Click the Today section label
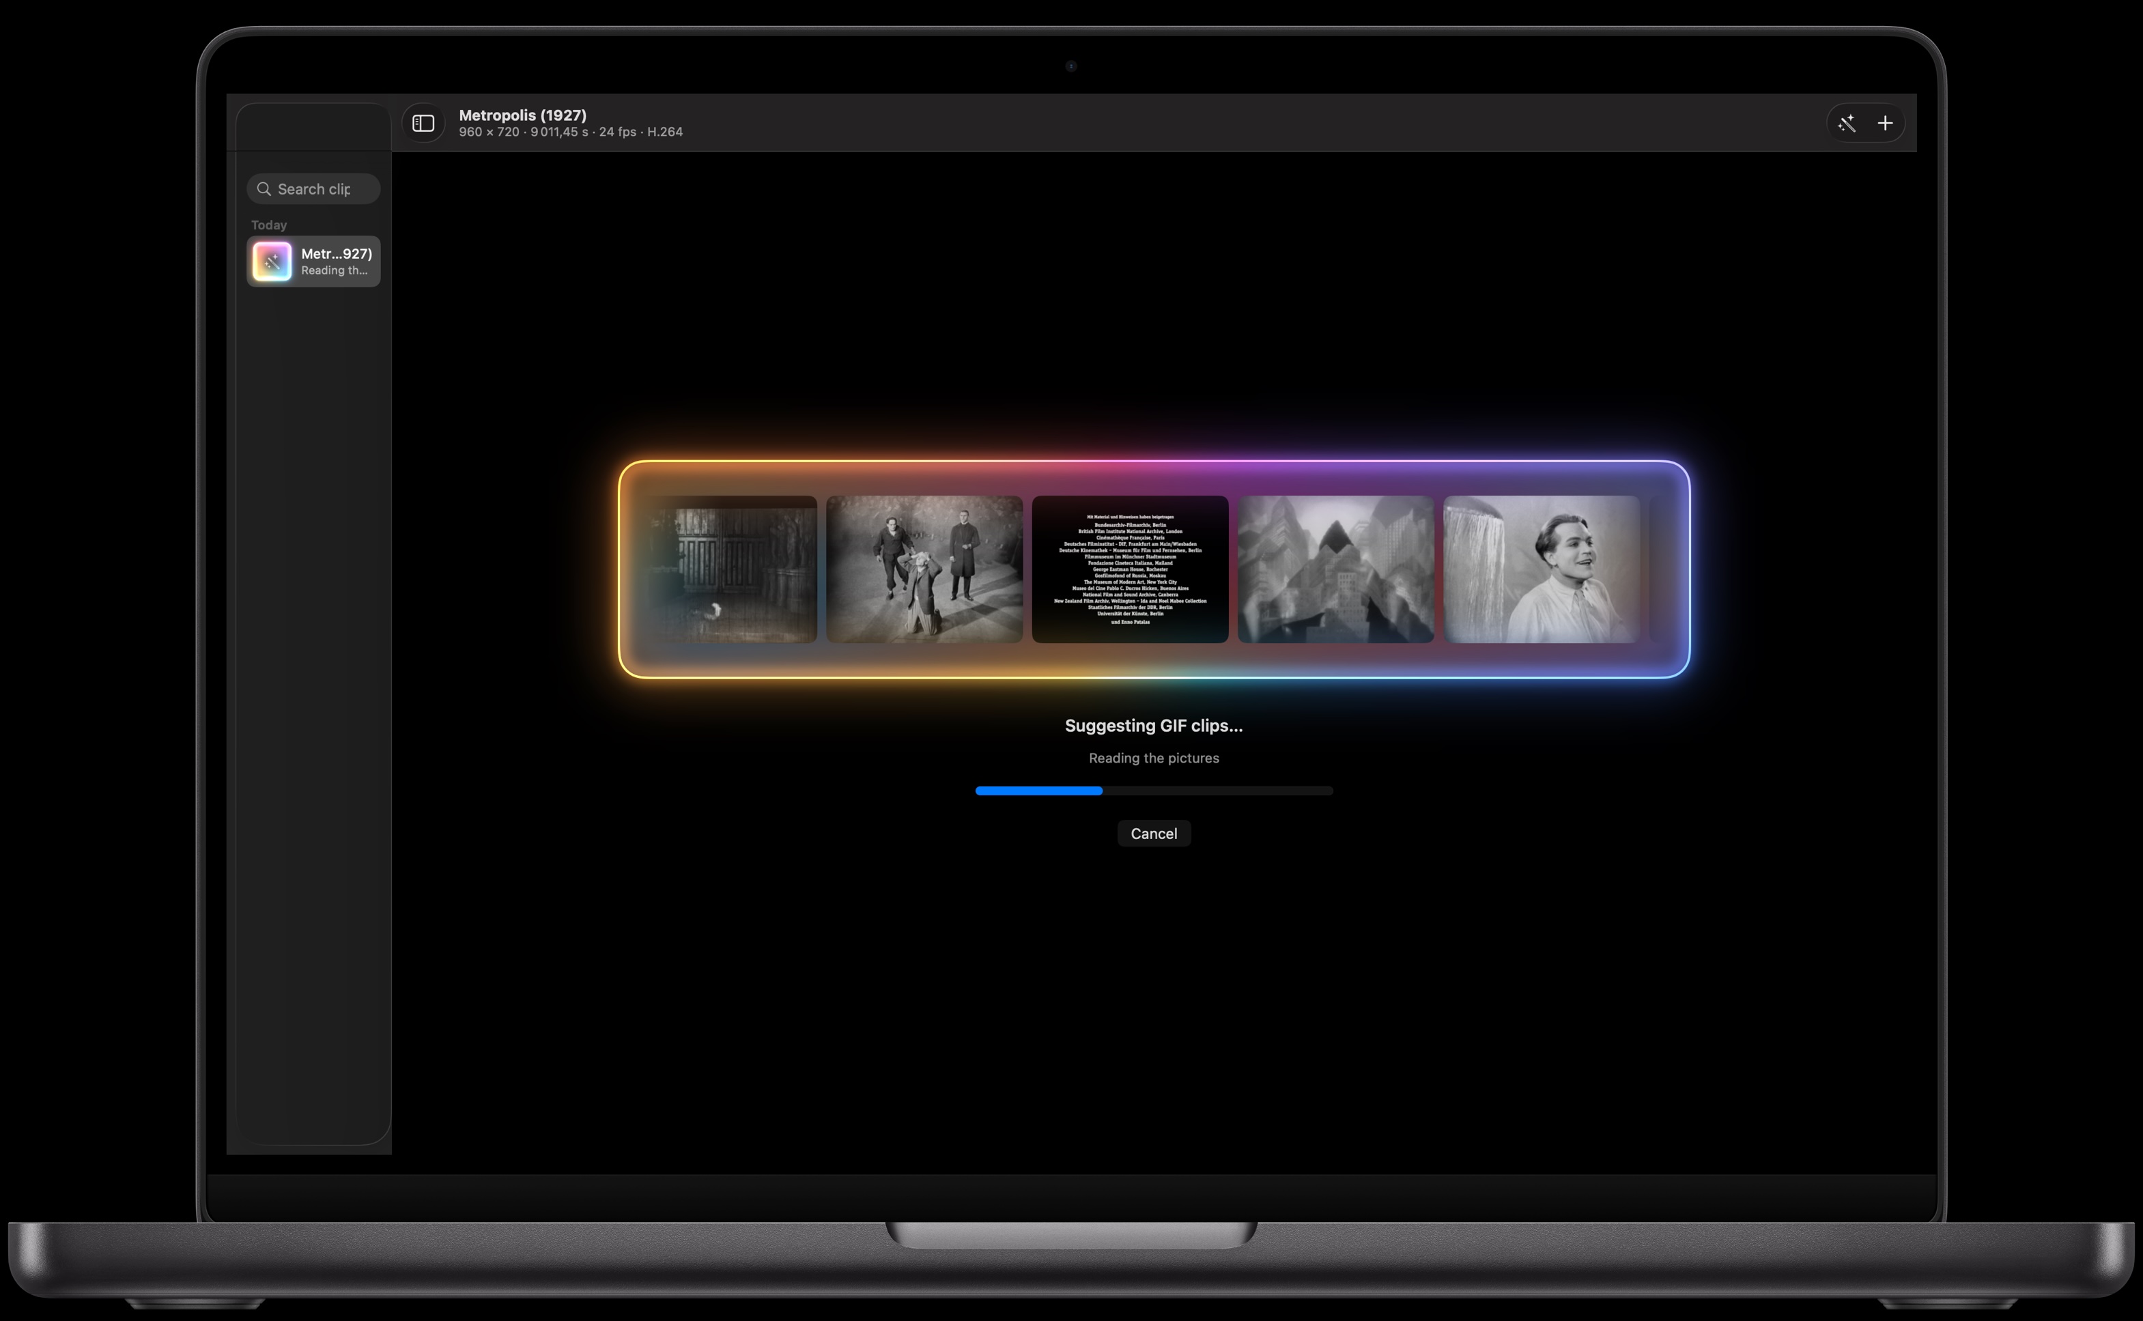 tap(269, 225)
